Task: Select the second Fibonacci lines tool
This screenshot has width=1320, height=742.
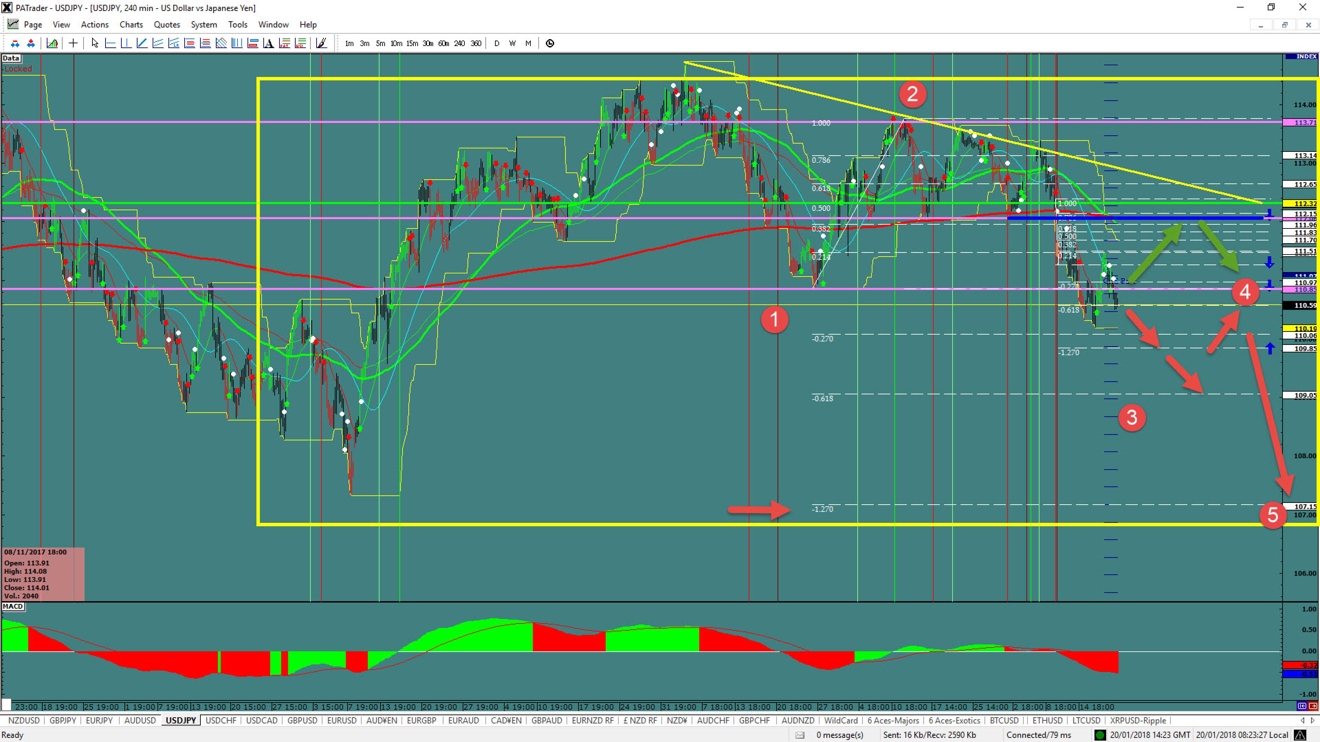Action: click(x=206, y=44)
